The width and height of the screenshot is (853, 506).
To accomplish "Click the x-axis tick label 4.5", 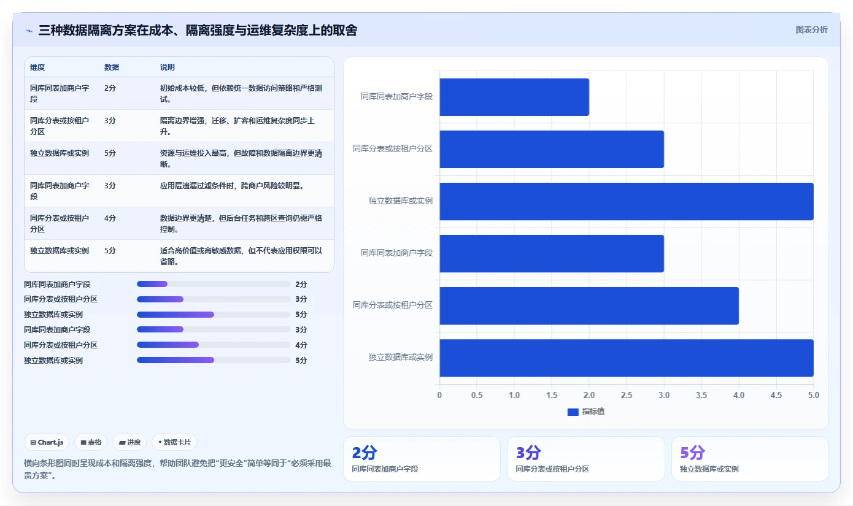I will pyautogui.click(x=776, y=395).
